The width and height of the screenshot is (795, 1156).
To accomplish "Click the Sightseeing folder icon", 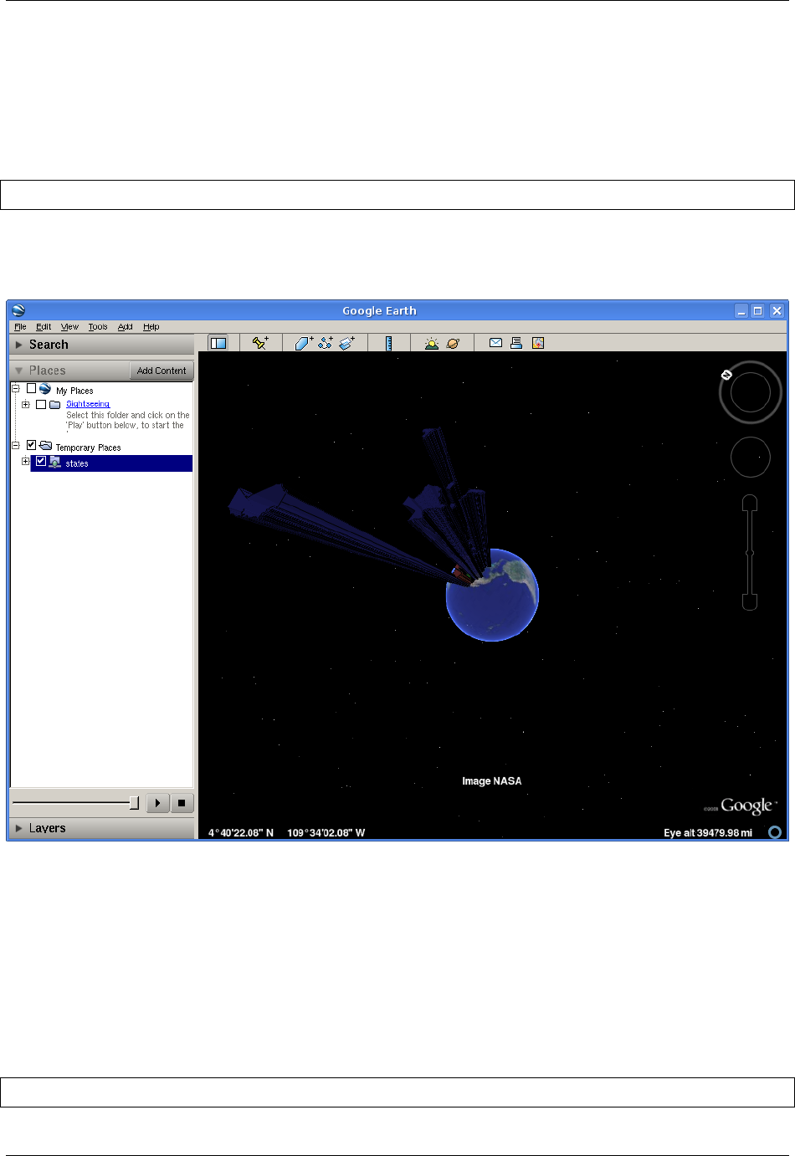I will (54, 404).
